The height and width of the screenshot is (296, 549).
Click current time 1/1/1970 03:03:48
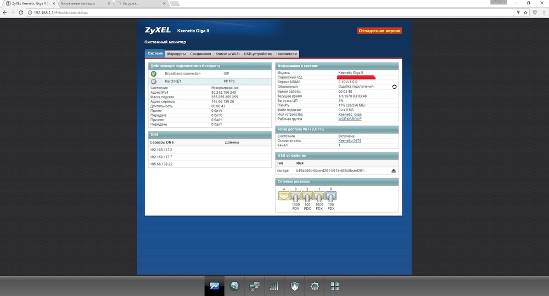(352, 96)
